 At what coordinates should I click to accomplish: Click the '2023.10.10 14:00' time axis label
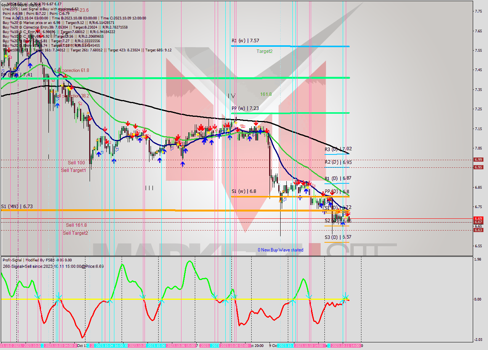click(309, 346)
